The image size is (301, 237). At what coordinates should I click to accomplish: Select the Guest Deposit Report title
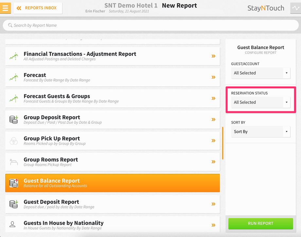[51, 202]
